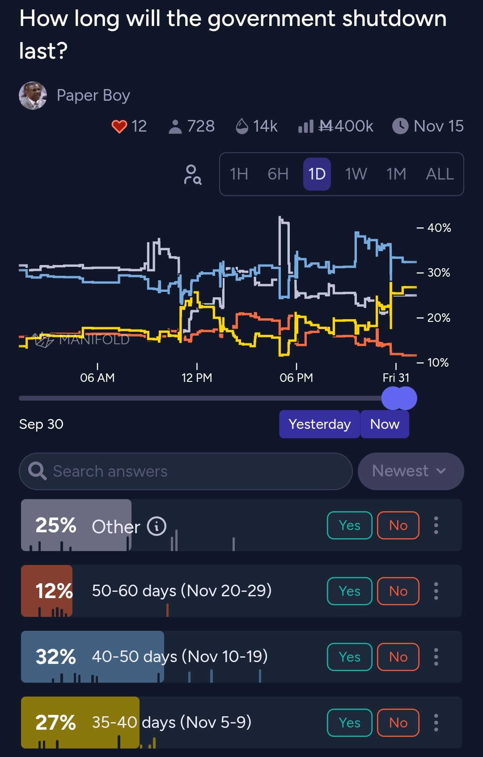The image size is (483, 757).
Task: Click the timeline range slider handle
Action: [x=399, y=398]
